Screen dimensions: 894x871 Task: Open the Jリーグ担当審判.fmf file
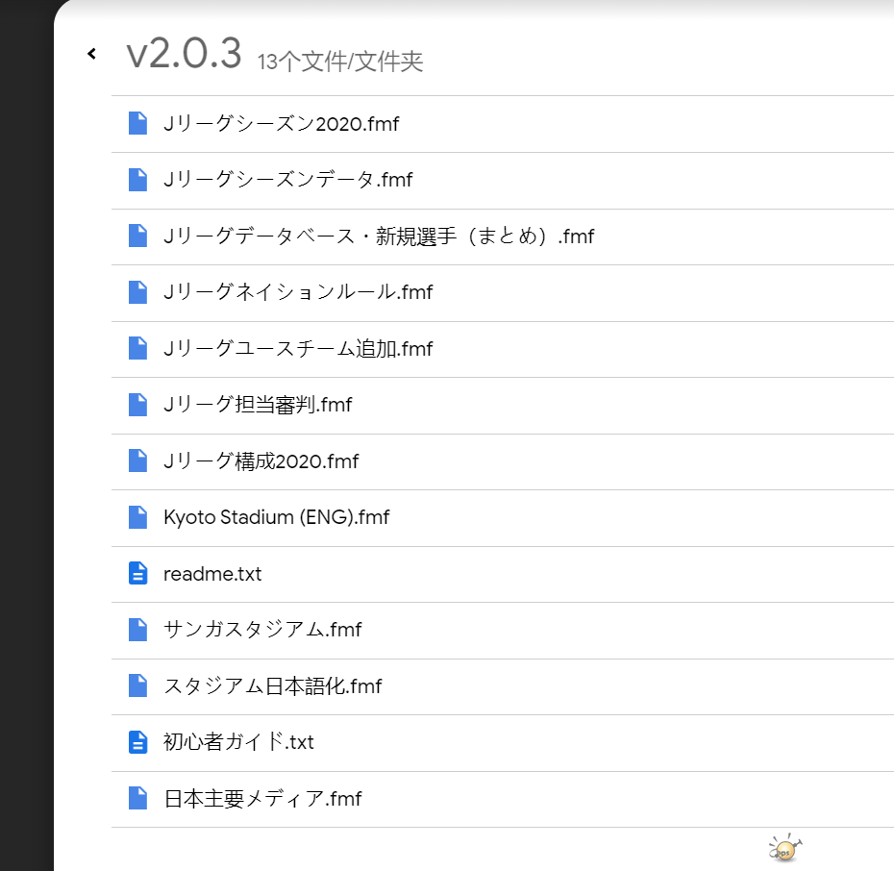pyautogui.click(x=258, y=405)
